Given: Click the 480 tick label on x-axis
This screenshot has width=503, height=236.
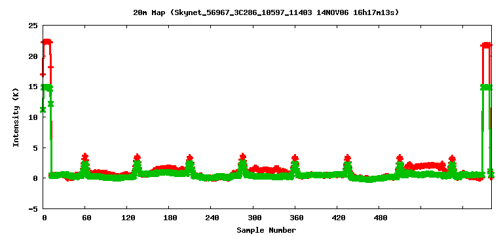Looking at the screenshot, I should click(380, 218).
